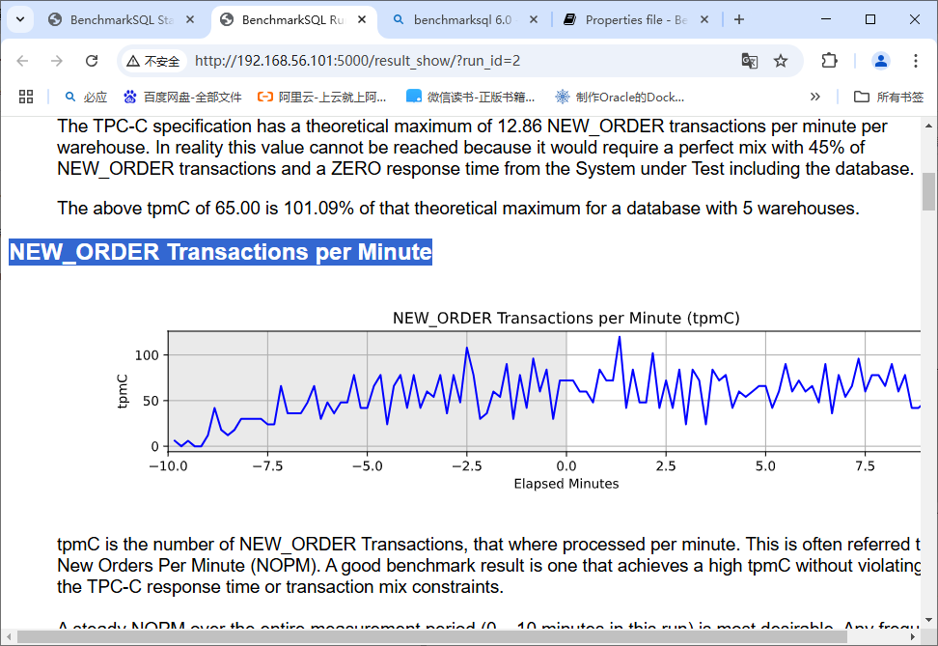The image size is (938, 646).
Task: Bookmark this page with the star
Action: tap(781, 61)
